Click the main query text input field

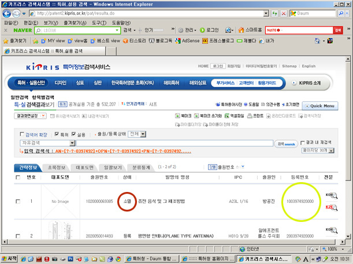[174, 143]
